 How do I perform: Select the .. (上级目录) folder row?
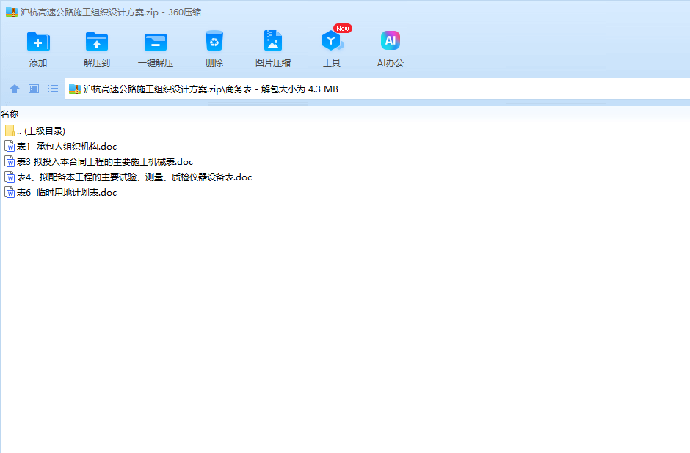(x=35, y=131)
